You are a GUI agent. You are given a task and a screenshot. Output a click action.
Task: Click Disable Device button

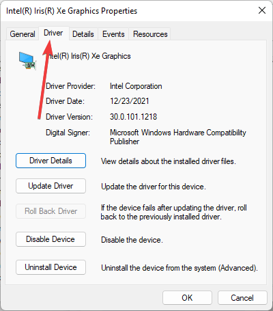point(51,239)
